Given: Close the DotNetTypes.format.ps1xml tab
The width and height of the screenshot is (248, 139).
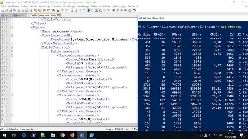Looking at the screenshot, I should click(x=59, y=15).
